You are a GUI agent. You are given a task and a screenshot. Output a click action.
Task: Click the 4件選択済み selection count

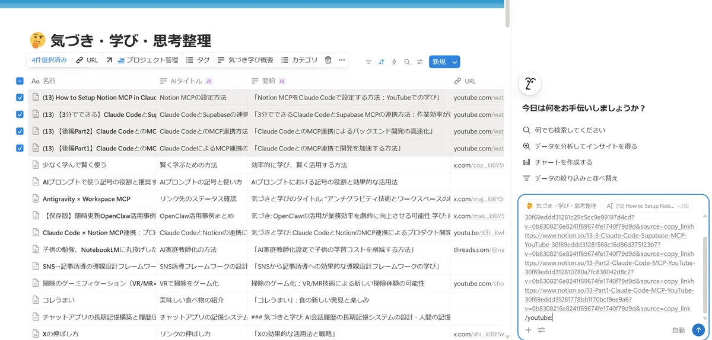(49, 60)
